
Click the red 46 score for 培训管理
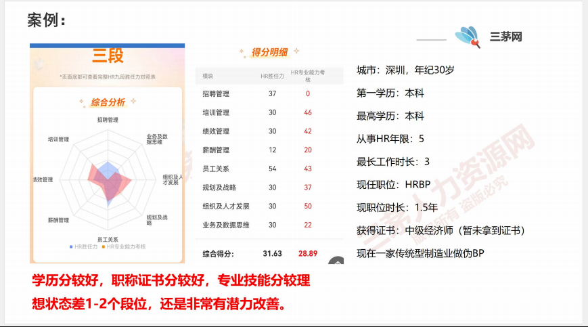(x=308, y=112)
